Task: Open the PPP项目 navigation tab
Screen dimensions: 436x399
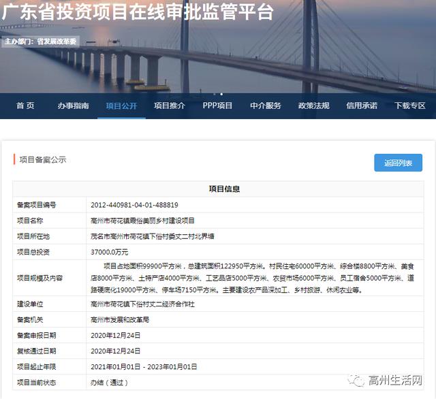Action: [x=217, y=106]
